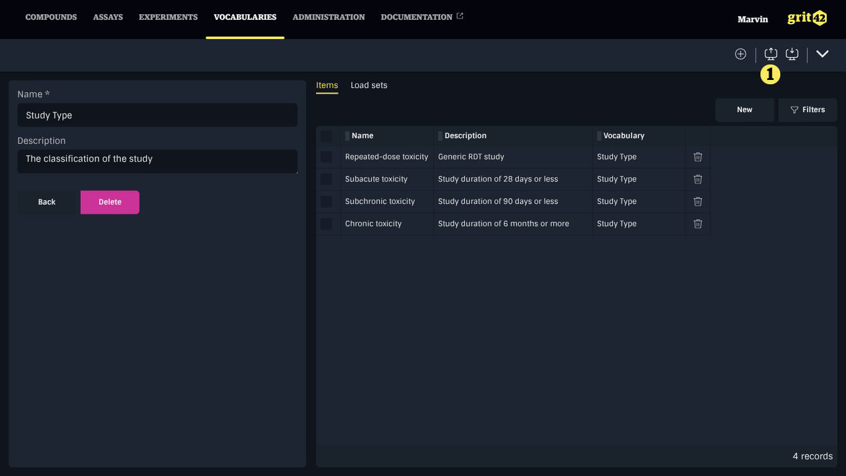Click the Description text field
The width and height of the screenshot is (846, 476).
157,161
